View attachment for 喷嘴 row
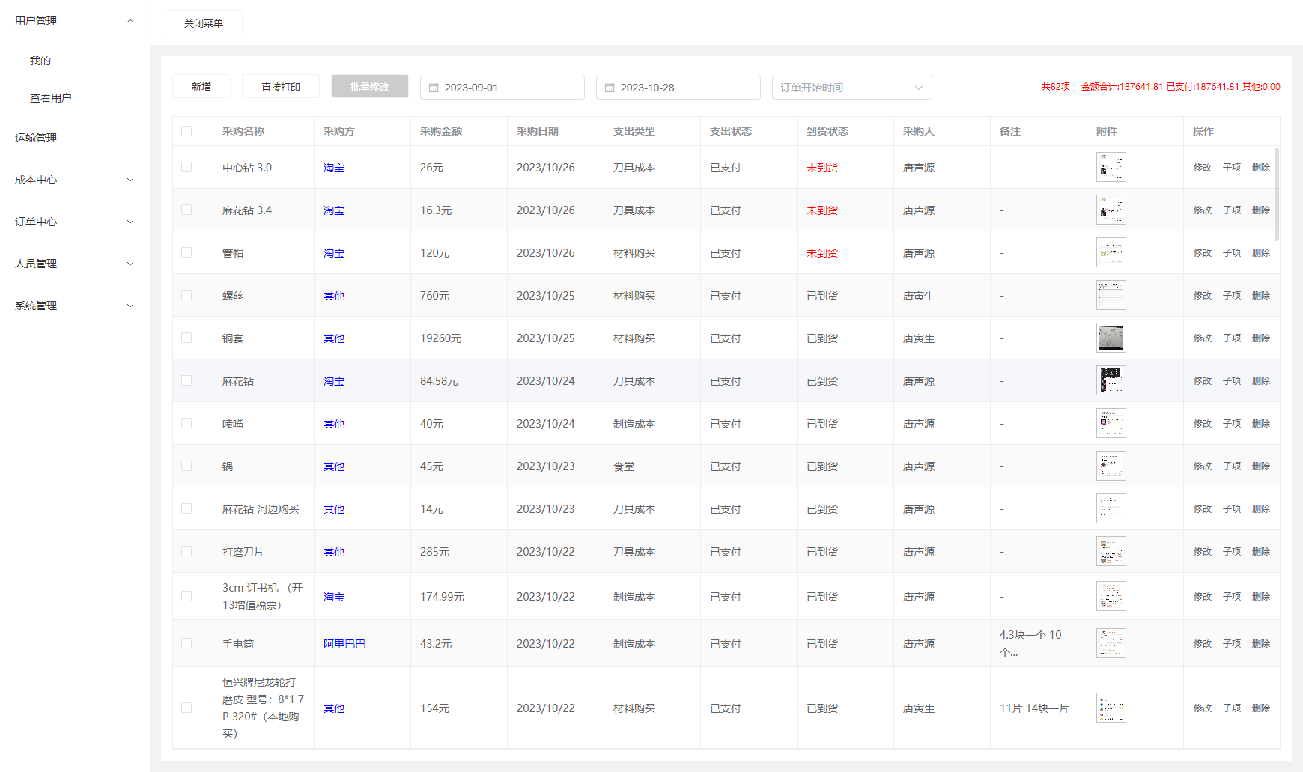Viewport: 1303px width, 772px height. (1111, 423)
